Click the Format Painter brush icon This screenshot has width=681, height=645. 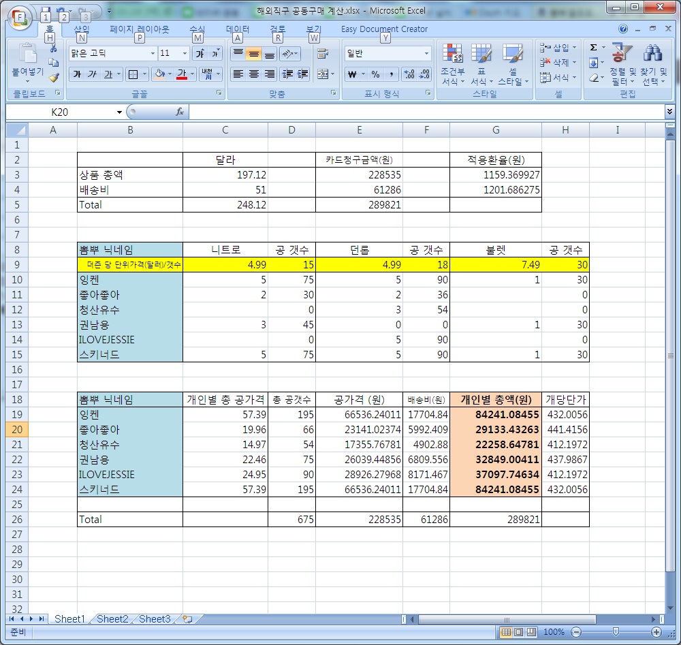click(54, 78)
